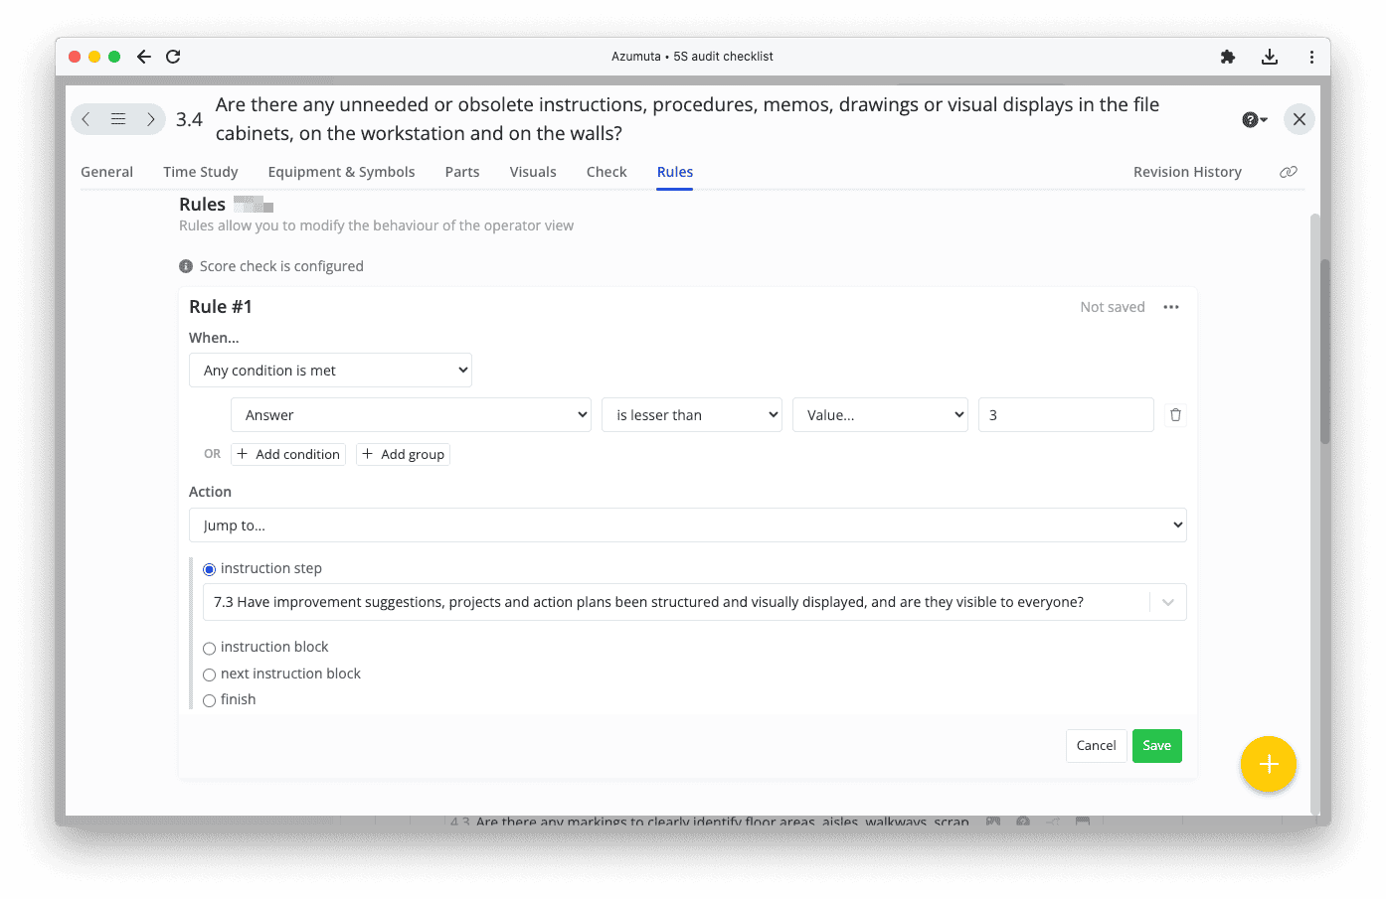This screenshot has width=1386, height=899.
Task: Open Rule #1 options via ellipsis icon
Action: click(x=1171, y=306)
